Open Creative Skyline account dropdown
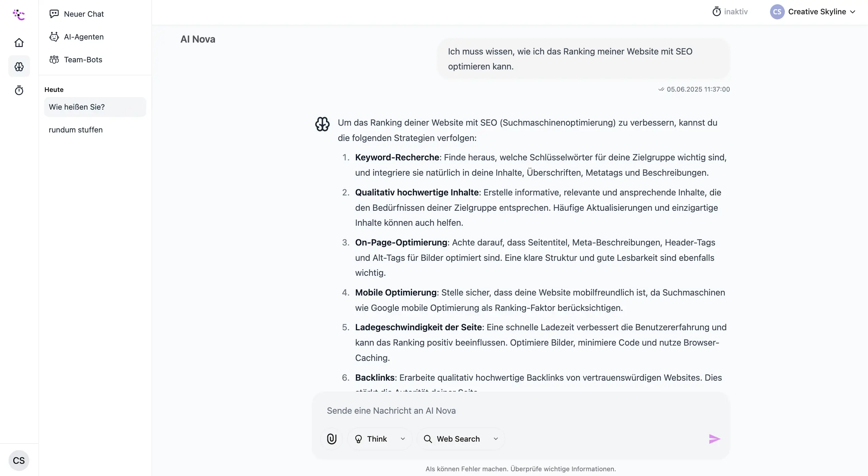The image size is (868, 476). [813, 12]
